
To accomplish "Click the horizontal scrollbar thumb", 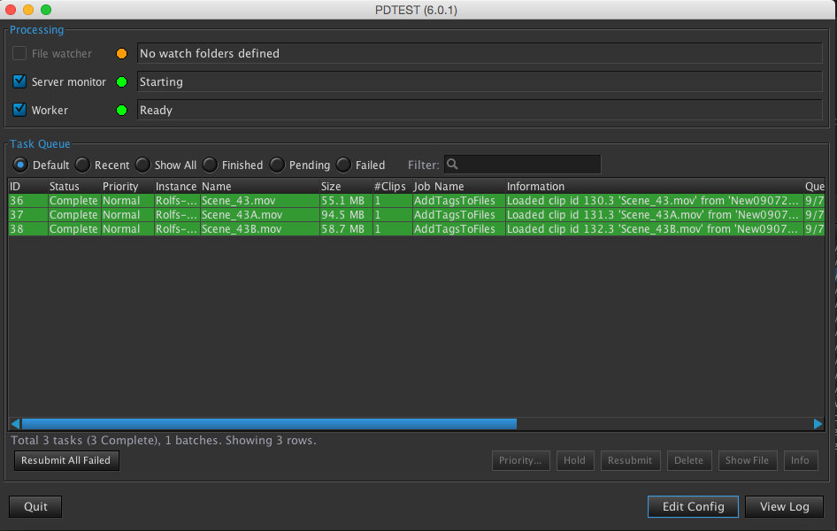I will pos(268,424).
